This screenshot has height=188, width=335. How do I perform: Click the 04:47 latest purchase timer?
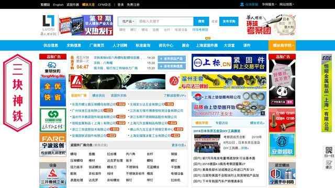tap(83, 67)
